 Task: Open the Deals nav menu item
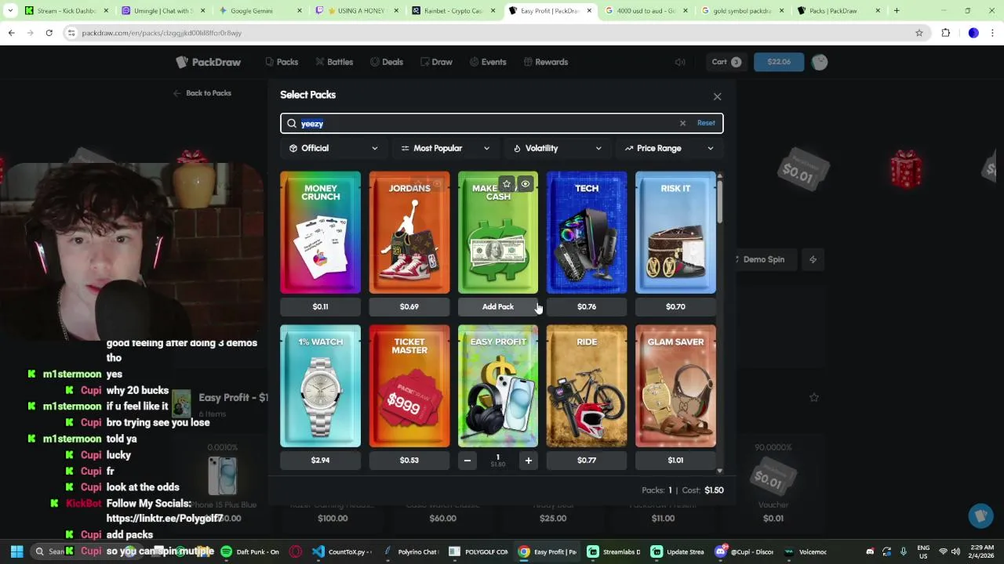387,62
